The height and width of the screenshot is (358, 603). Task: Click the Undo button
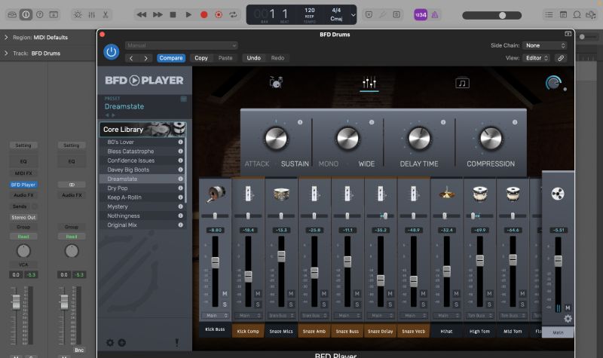click(253, 58)
